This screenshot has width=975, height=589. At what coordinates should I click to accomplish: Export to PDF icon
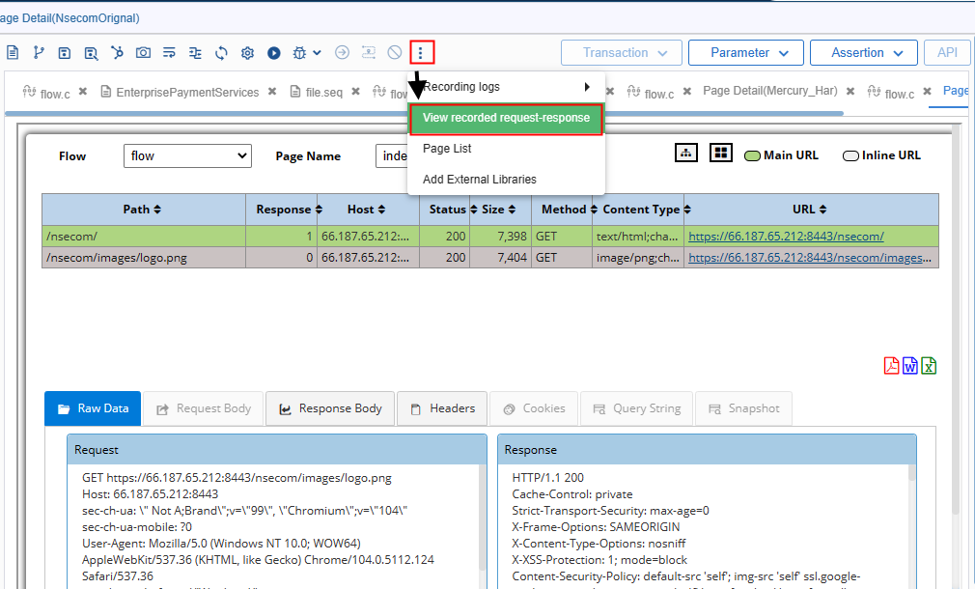[891, 366]
